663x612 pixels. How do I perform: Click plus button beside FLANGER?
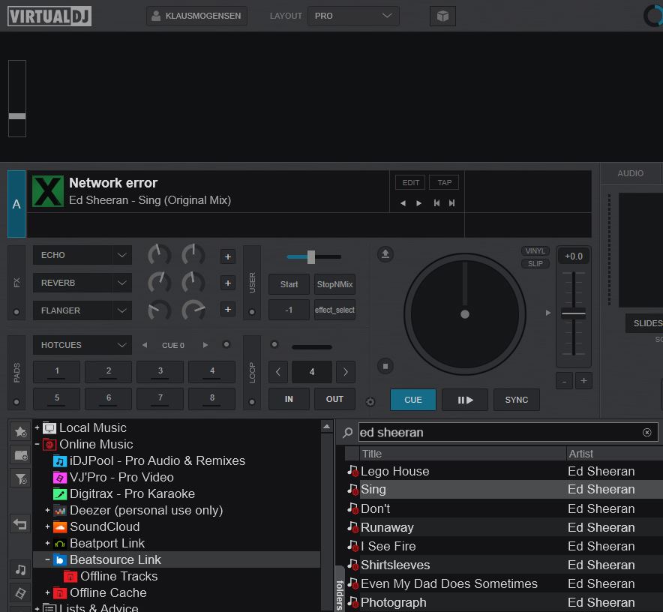(228, 310)
